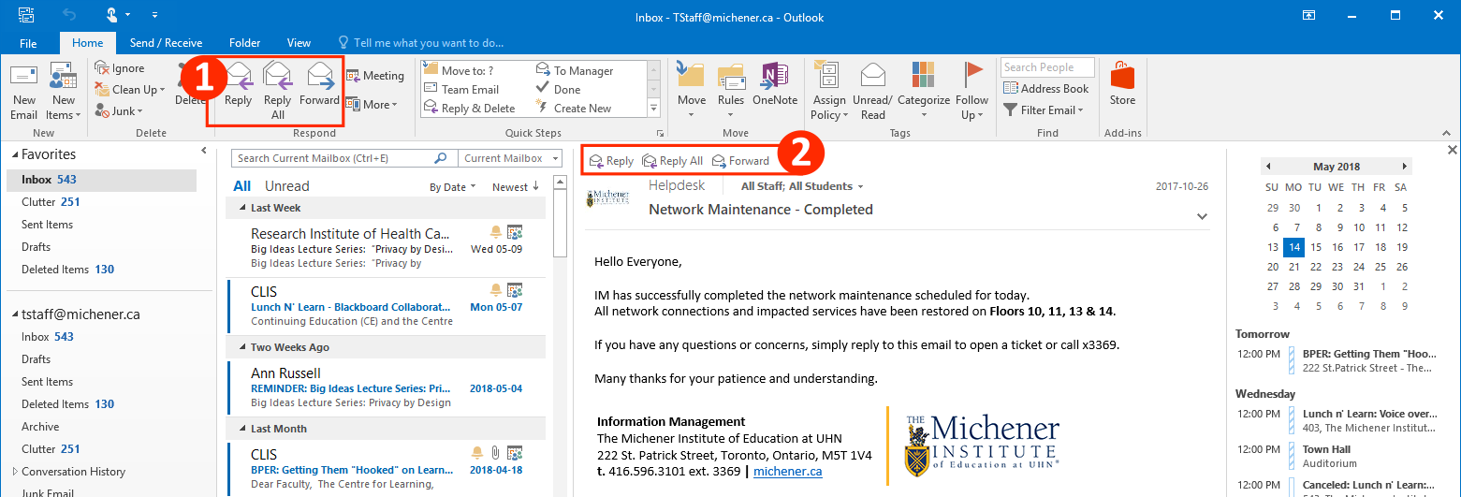Open the Address Book
The height and width of the screenshot is (497, 1461).
1046,89
